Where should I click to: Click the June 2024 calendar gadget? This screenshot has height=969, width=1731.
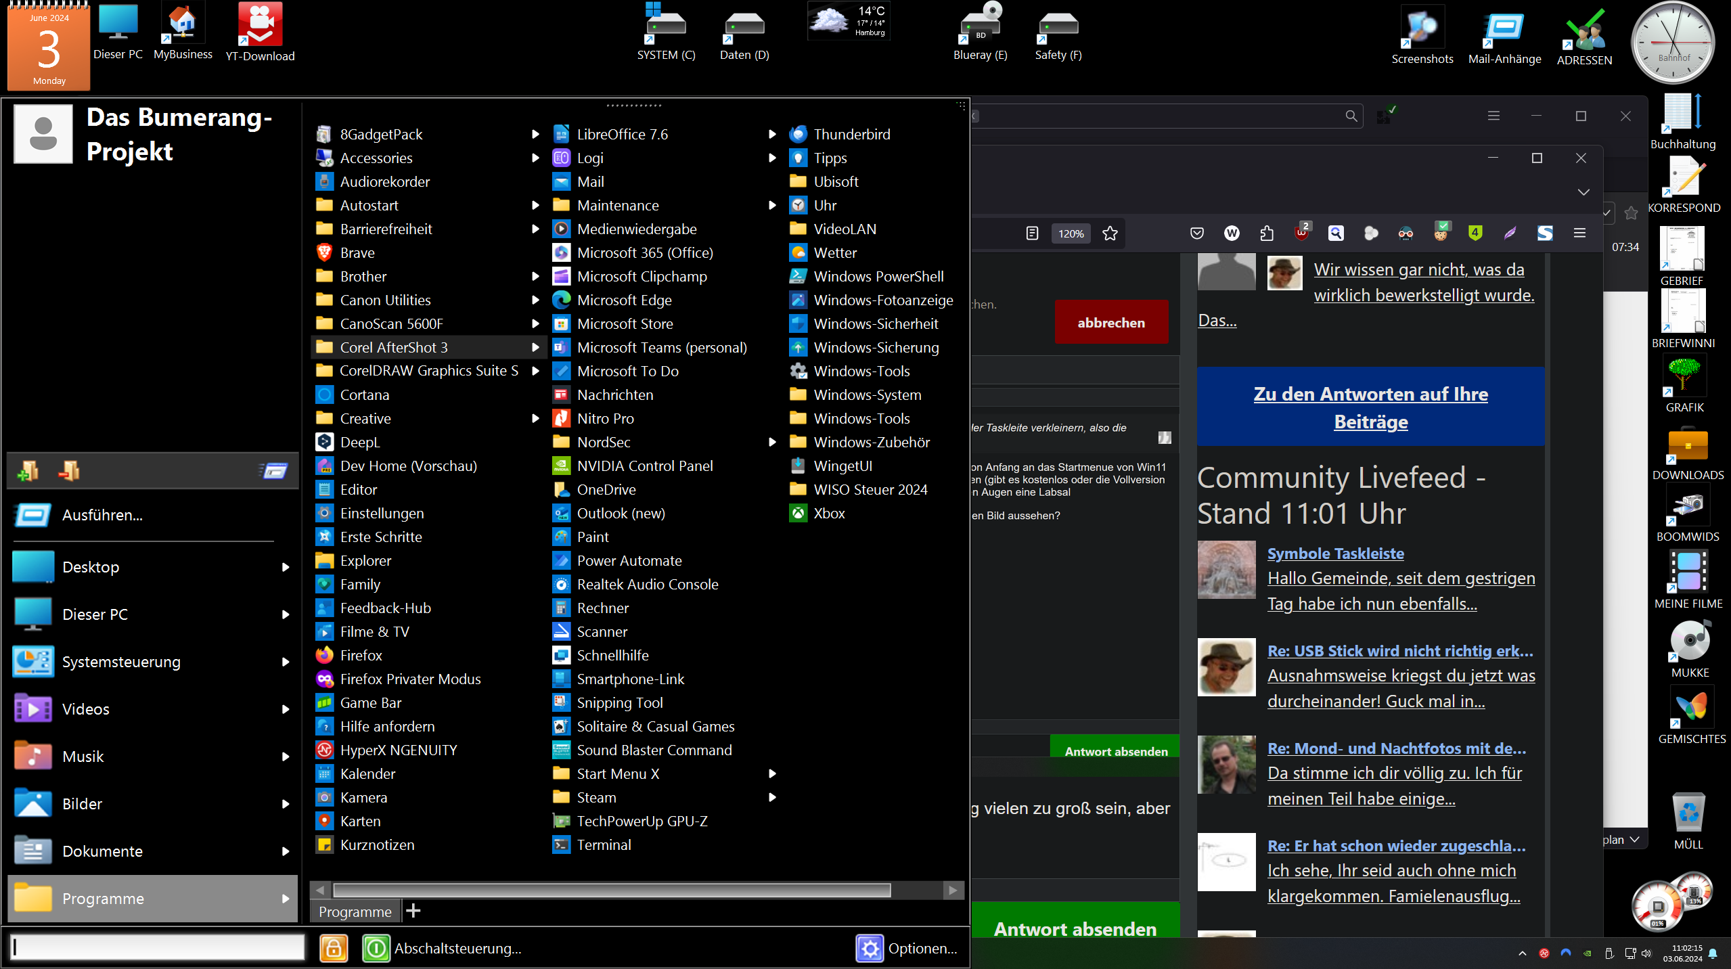(x=49, y=47)
